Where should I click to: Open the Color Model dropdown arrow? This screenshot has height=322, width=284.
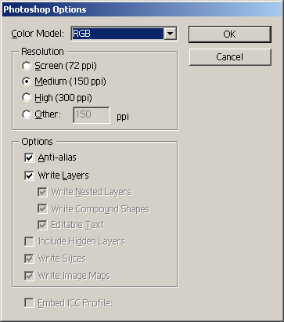point(170,34)
